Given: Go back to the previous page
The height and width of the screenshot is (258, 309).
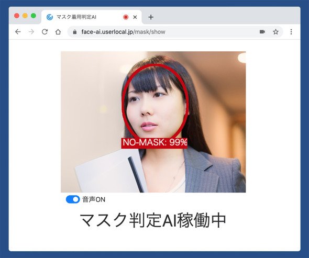Looking at the screenshot, I should 18,32.
